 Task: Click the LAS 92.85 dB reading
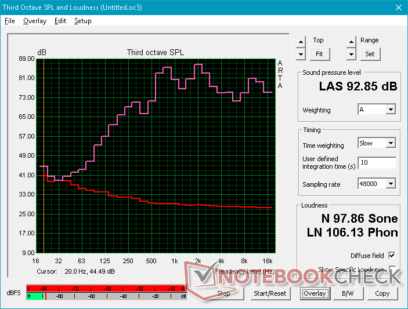click(358, 86)
